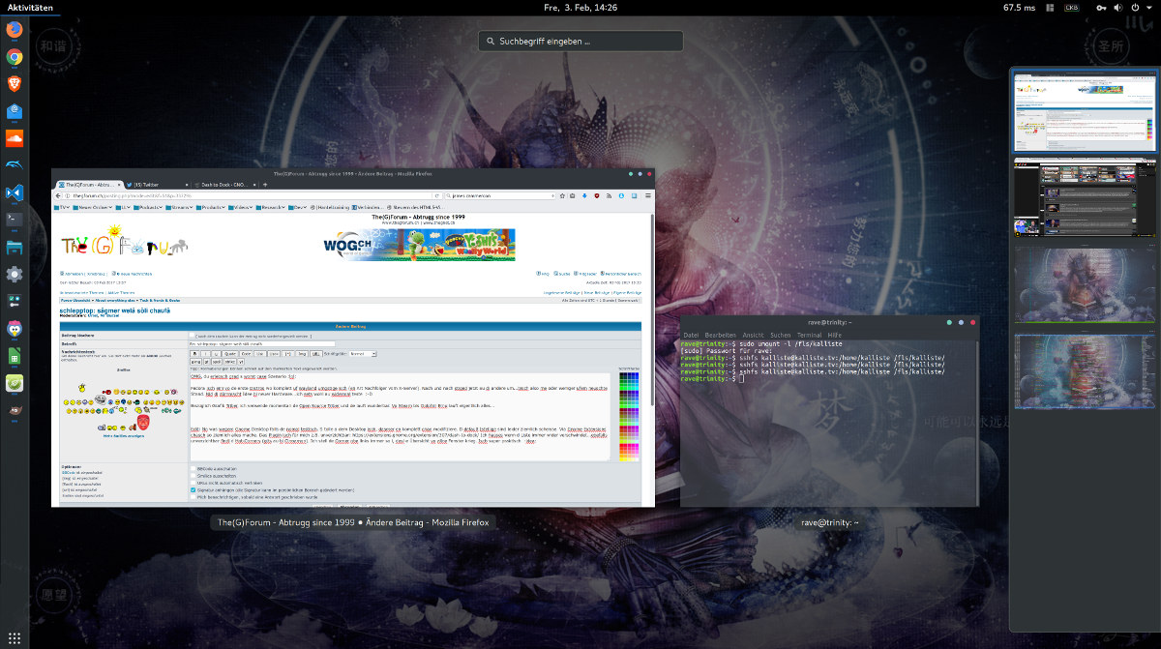Click the Bold 'B' formatting button

[194, 353]
